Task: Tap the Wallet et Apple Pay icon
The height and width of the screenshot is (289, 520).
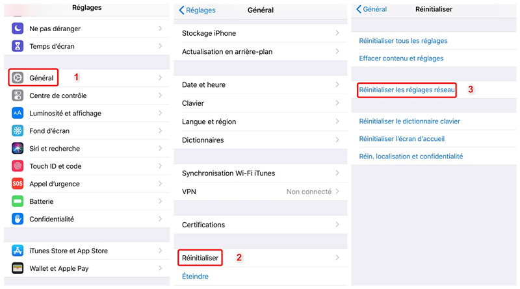Action: point(18,268)
